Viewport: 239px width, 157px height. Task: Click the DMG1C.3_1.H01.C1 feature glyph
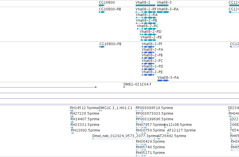point(101,111)
